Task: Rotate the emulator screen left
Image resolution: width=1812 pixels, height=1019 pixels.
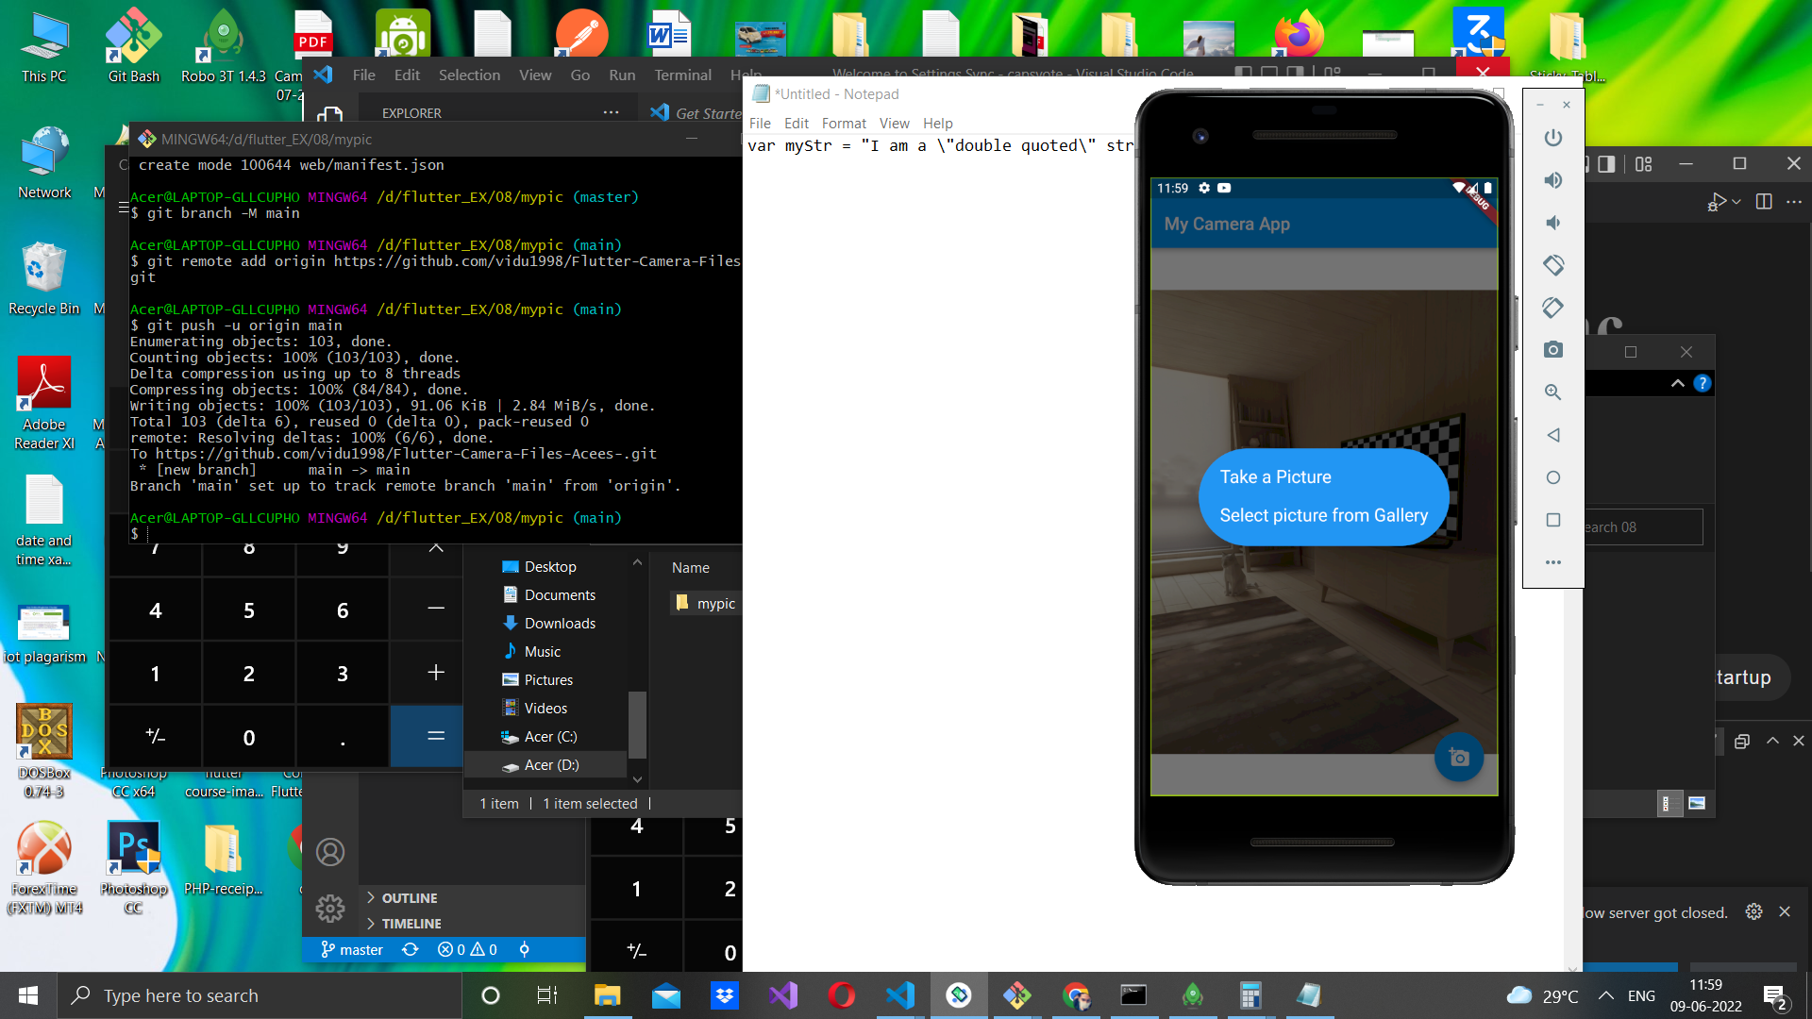Action: pos(1552,265)
